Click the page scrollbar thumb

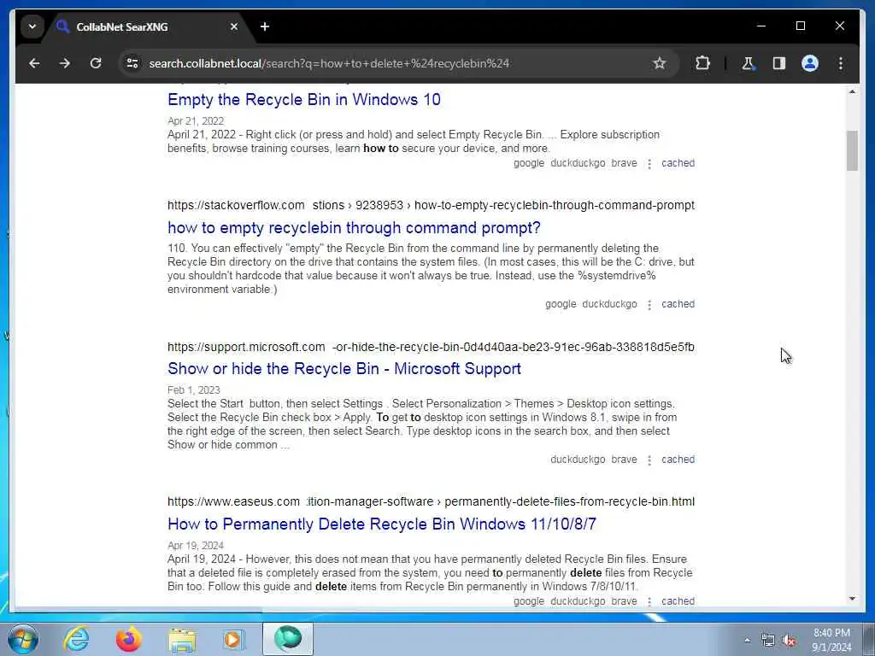(852, 150)
